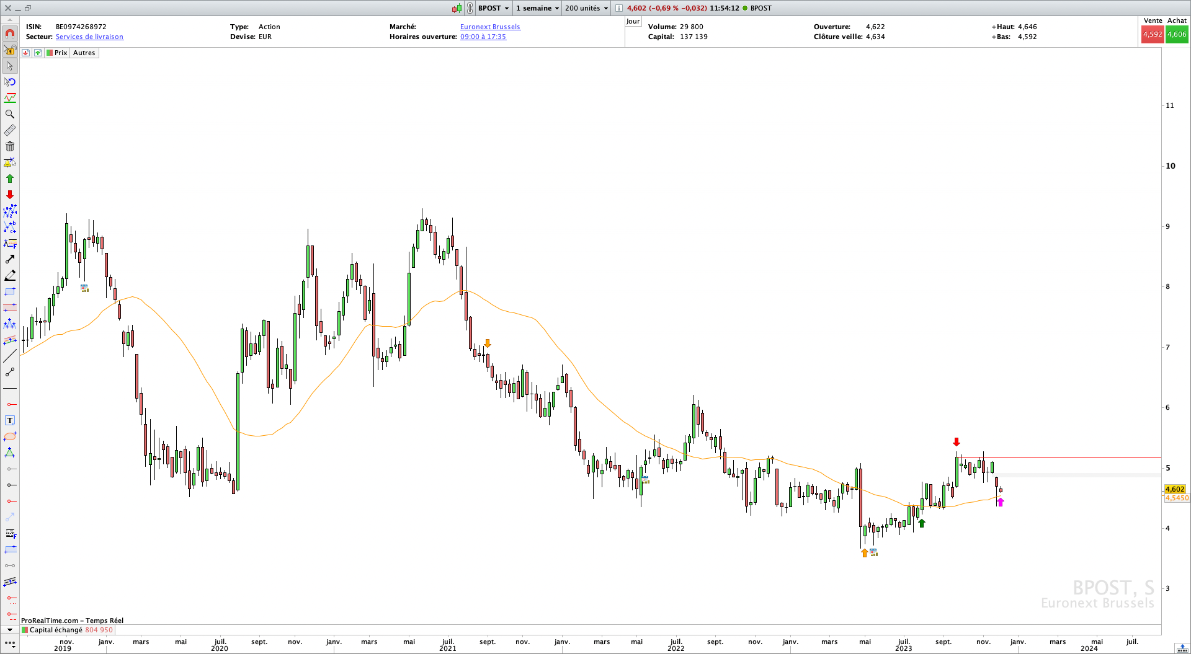Select the parallel channel lines tool
Screen dimensions: 1191x654
pyautogui.click(x=10, y=581)
